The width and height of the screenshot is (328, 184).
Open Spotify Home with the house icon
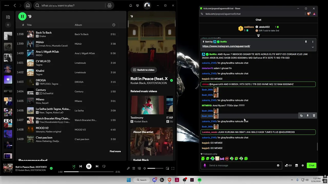coord(28,5)
